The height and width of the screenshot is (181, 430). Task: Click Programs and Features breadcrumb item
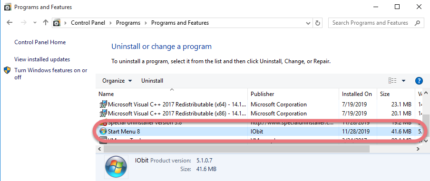pos(180,23)
